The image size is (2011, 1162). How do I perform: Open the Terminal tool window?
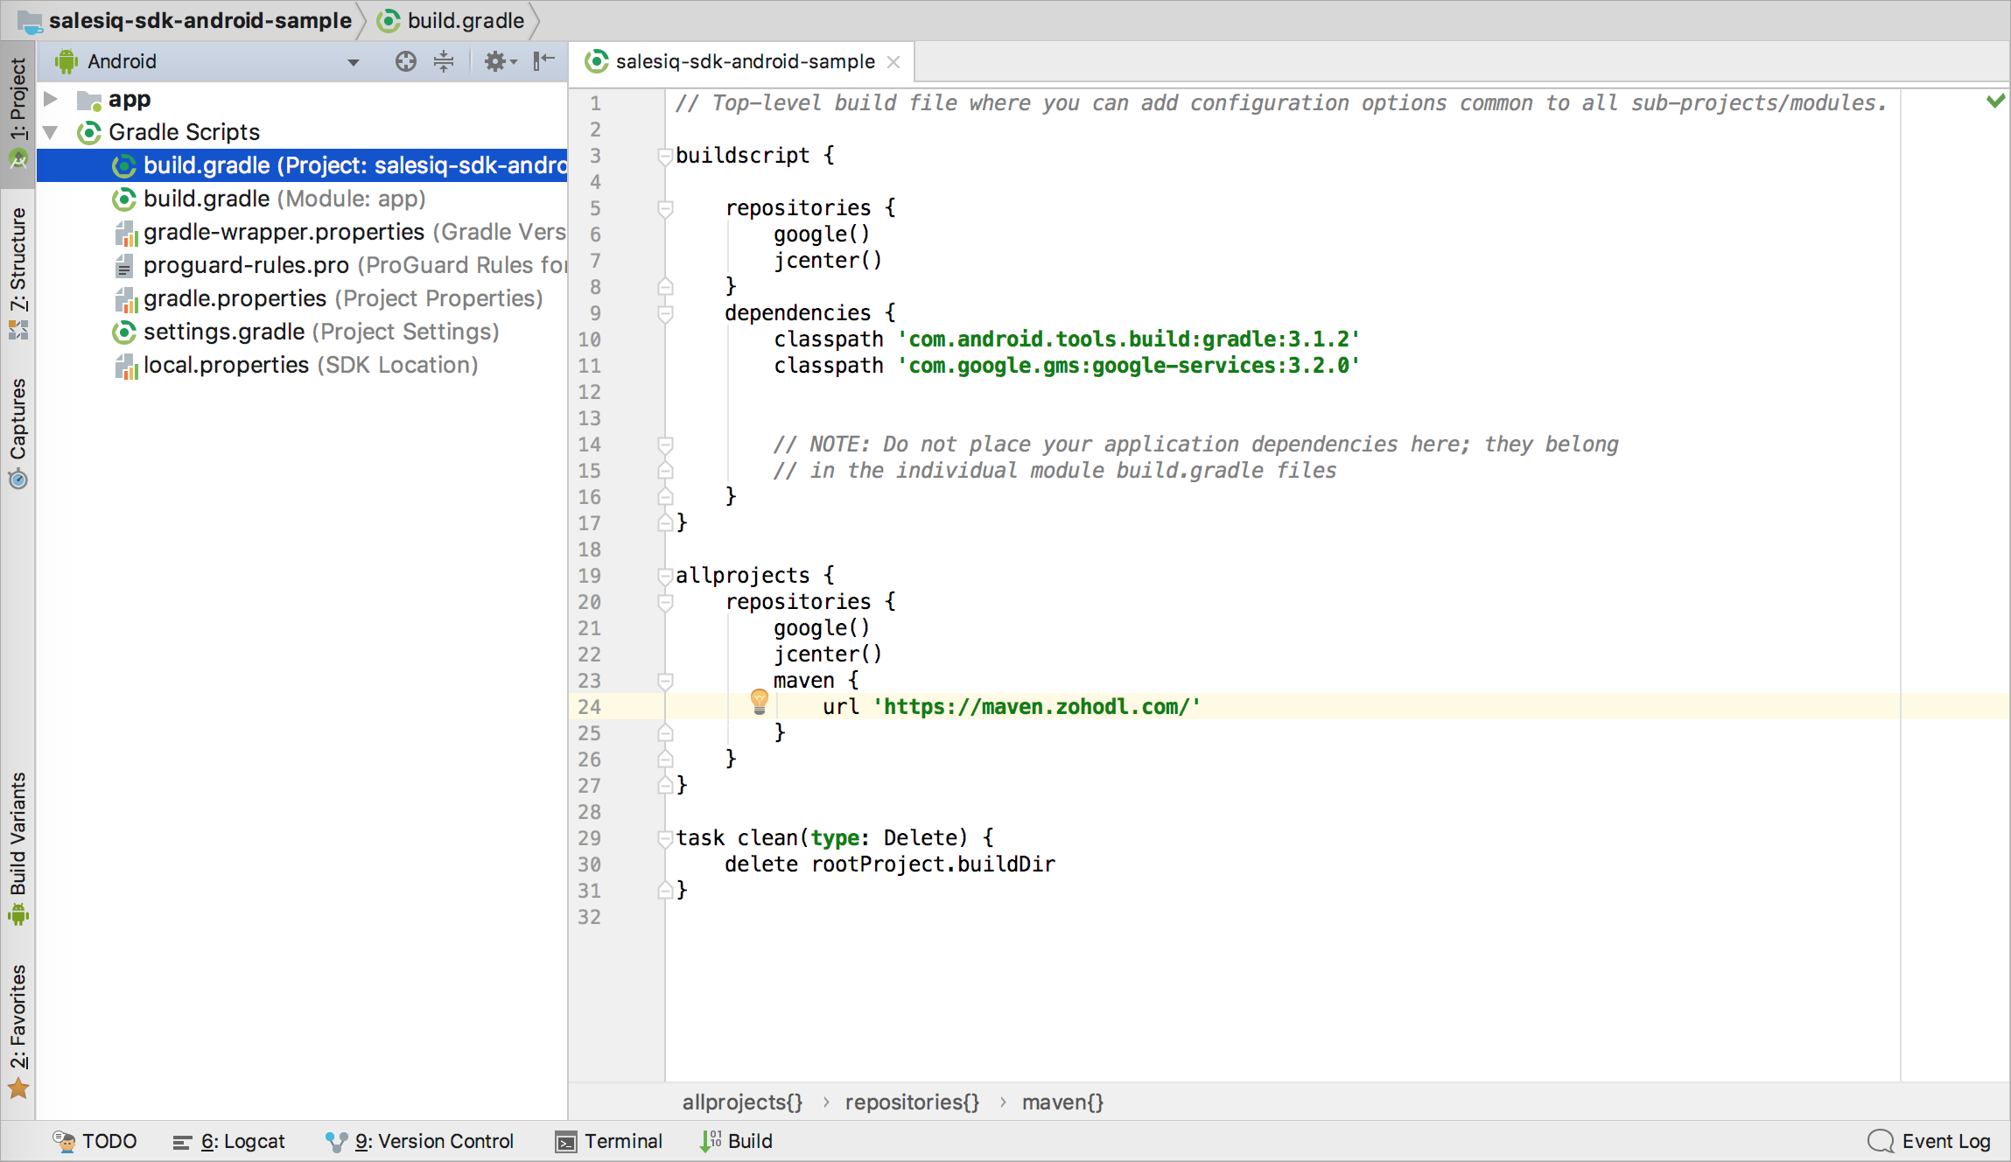coord(609,1141)
